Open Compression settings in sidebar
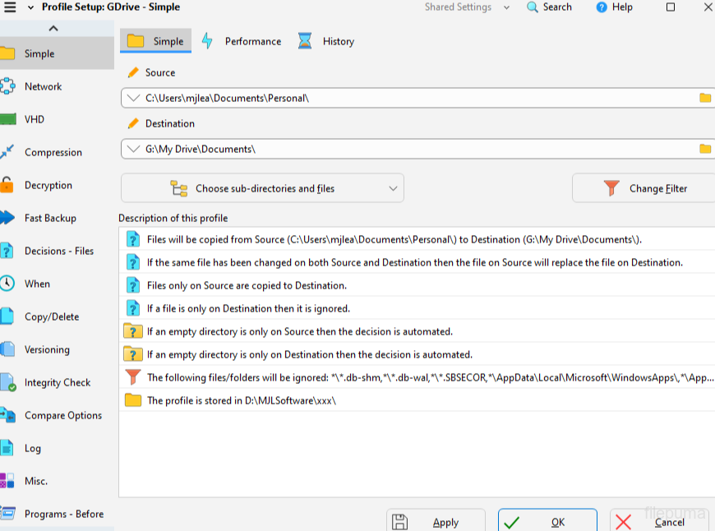This screenshot has width=715, height=531. [53, 152]
